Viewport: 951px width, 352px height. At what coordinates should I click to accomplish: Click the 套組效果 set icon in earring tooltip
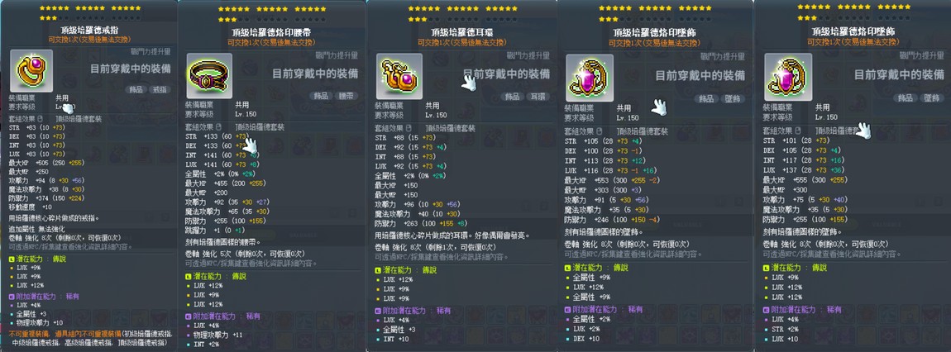410,128
